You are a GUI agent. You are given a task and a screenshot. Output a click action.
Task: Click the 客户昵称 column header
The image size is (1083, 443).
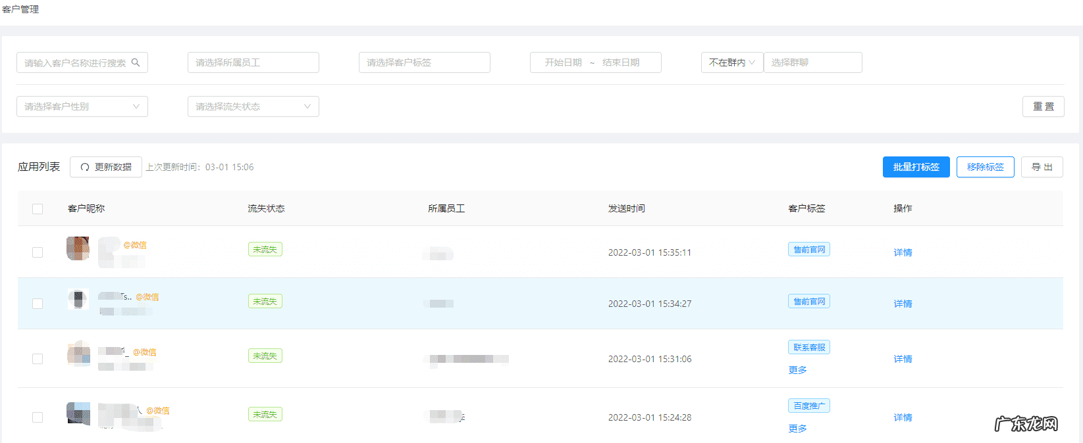coord(86,208)
